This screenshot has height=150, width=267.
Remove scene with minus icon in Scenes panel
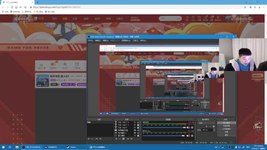[92, 139]
